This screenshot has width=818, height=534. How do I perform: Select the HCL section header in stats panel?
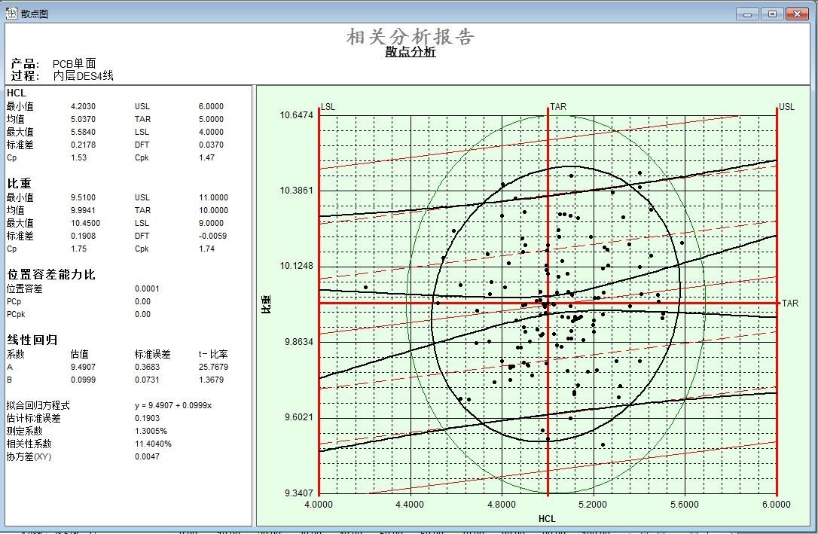17,93
